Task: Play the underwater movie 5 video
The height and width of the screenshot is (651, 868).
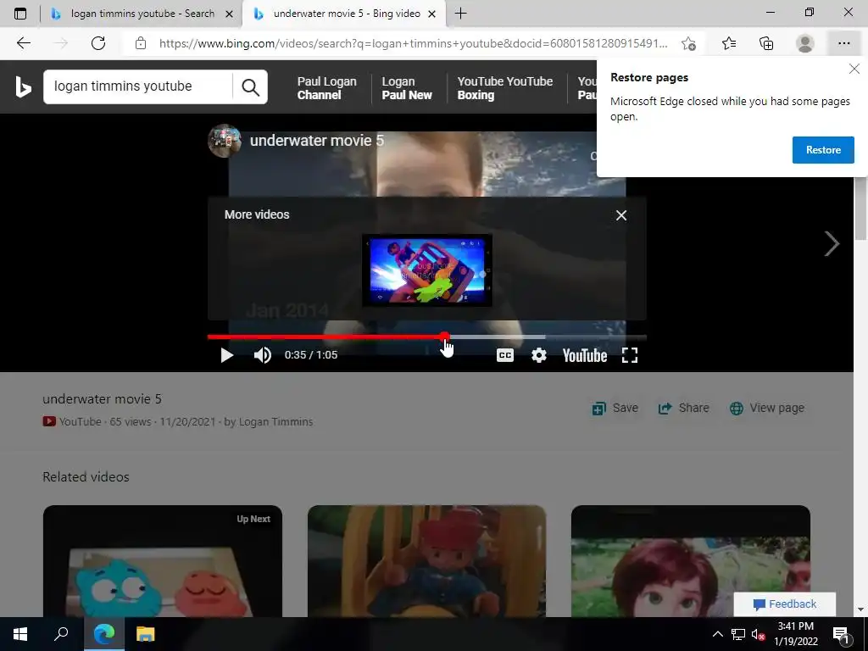Action: pyautogui.click(x=227, y=355)
